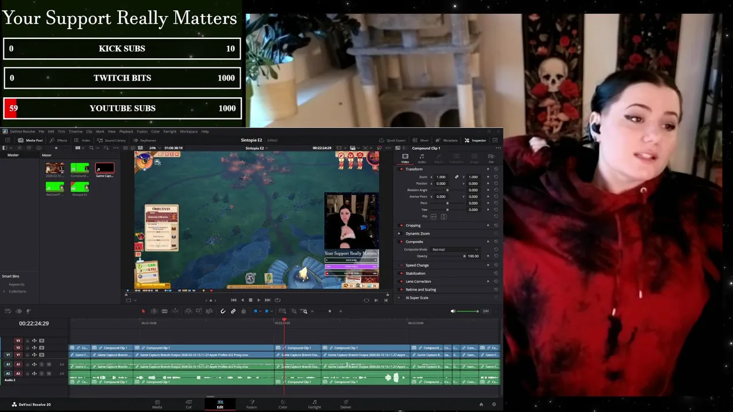Select the Inspector File tab
This screenshot has height=412, width=733.
(x=491, y=158)
